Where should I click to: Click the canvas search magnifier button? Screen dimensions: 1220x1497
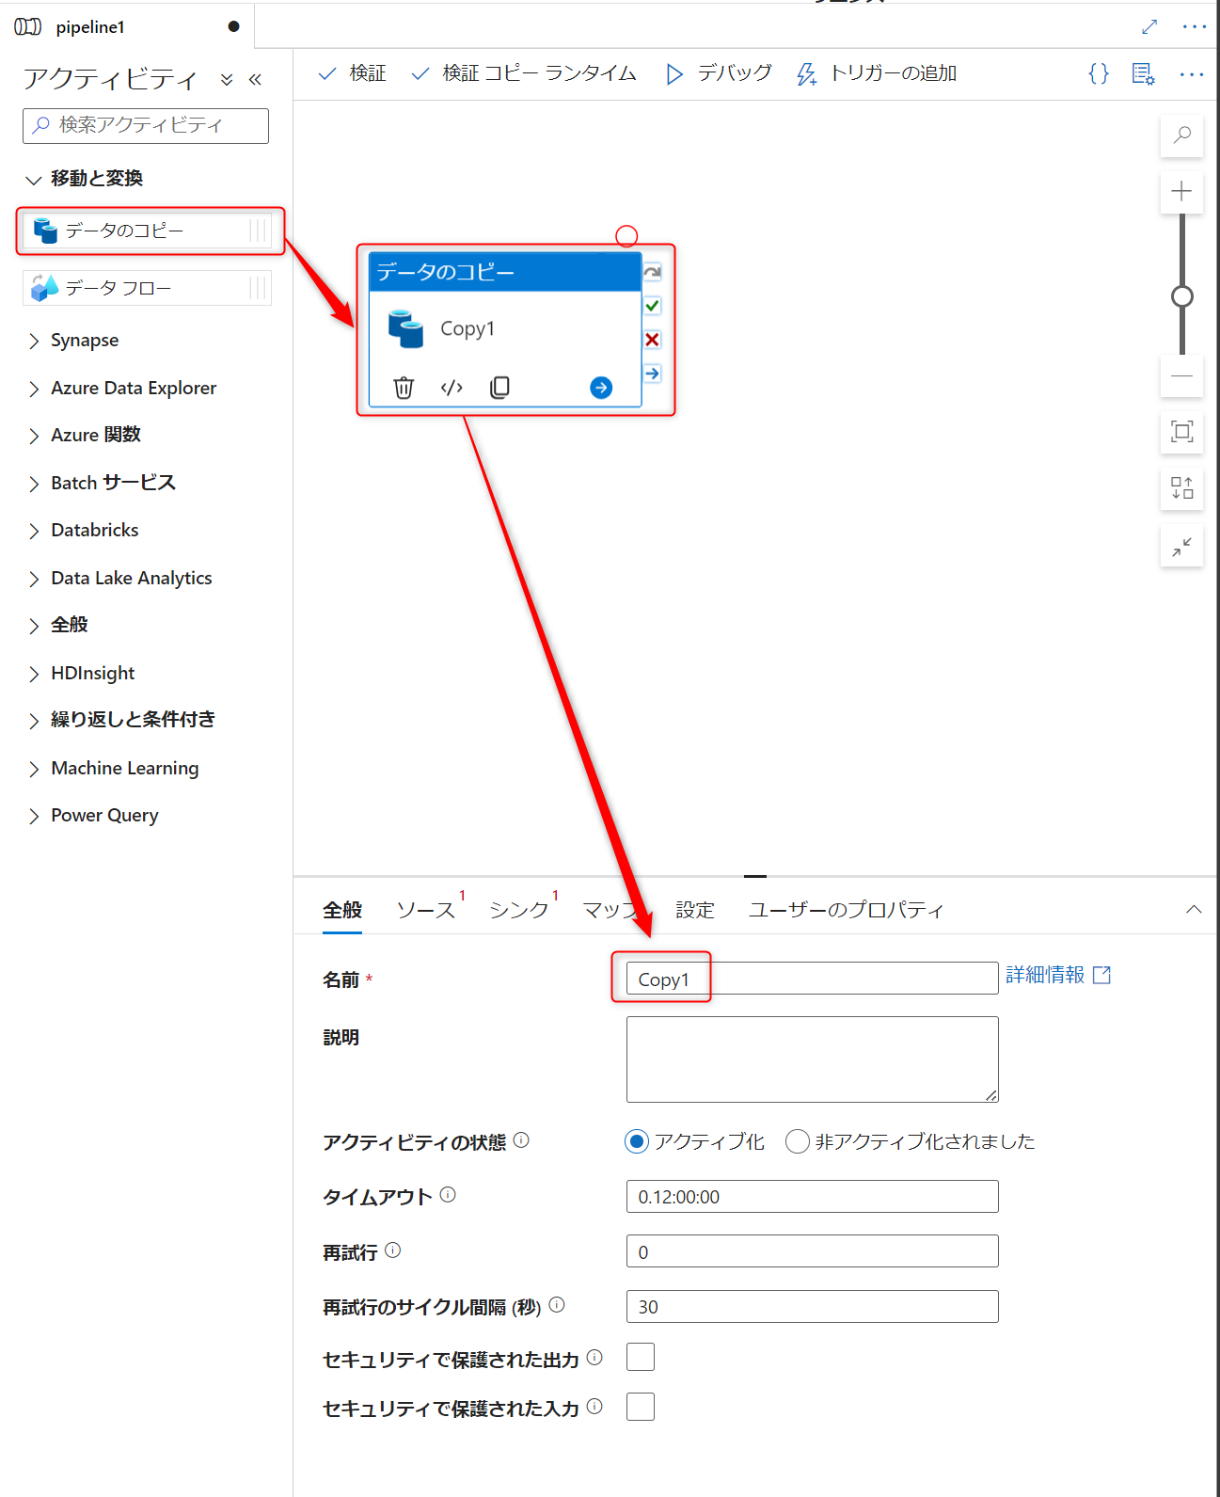pyautogui.click(x=1182, y=135)
